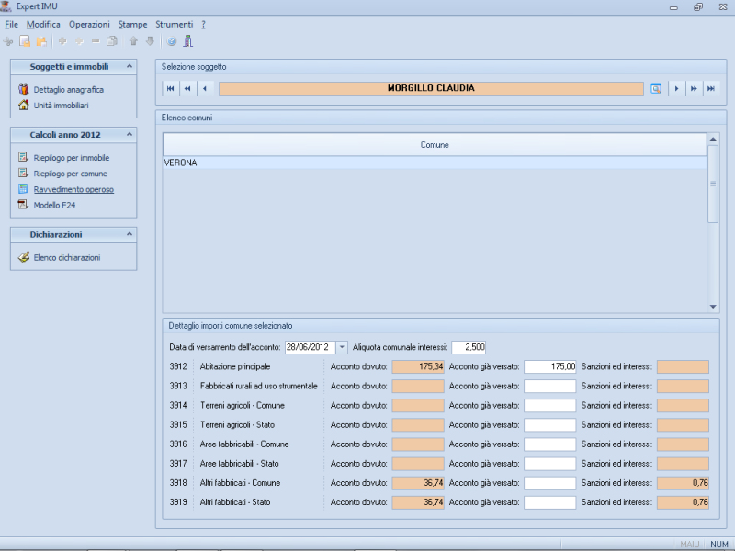Click the Elenco dichiarazioni icon
735x551 pixels.
coord(24,257)
